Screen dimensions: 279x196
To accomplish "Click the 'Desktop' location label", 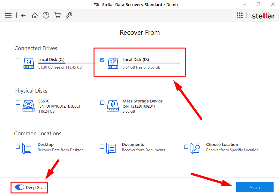I will pos(46,144).
